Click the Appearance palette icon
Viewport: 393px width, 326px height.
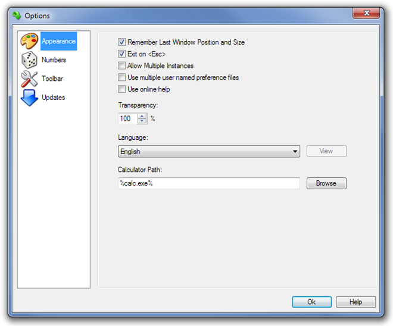tap(29, 41)
